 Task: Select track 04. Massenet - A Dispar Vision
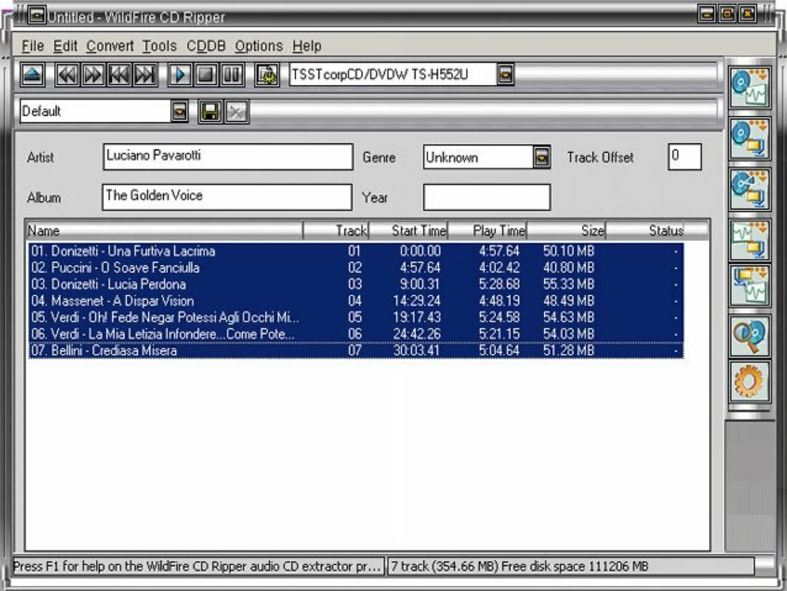pos(356,301)
